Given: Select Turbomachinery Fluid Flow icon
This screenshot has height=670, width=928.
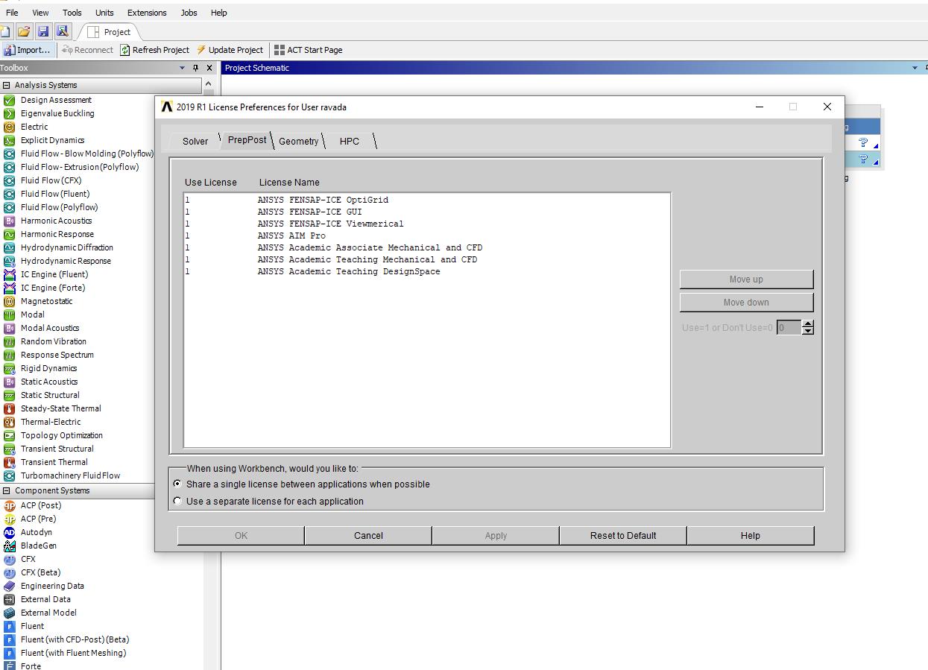Looking at the screenshot, I should [x=9, y=475].
